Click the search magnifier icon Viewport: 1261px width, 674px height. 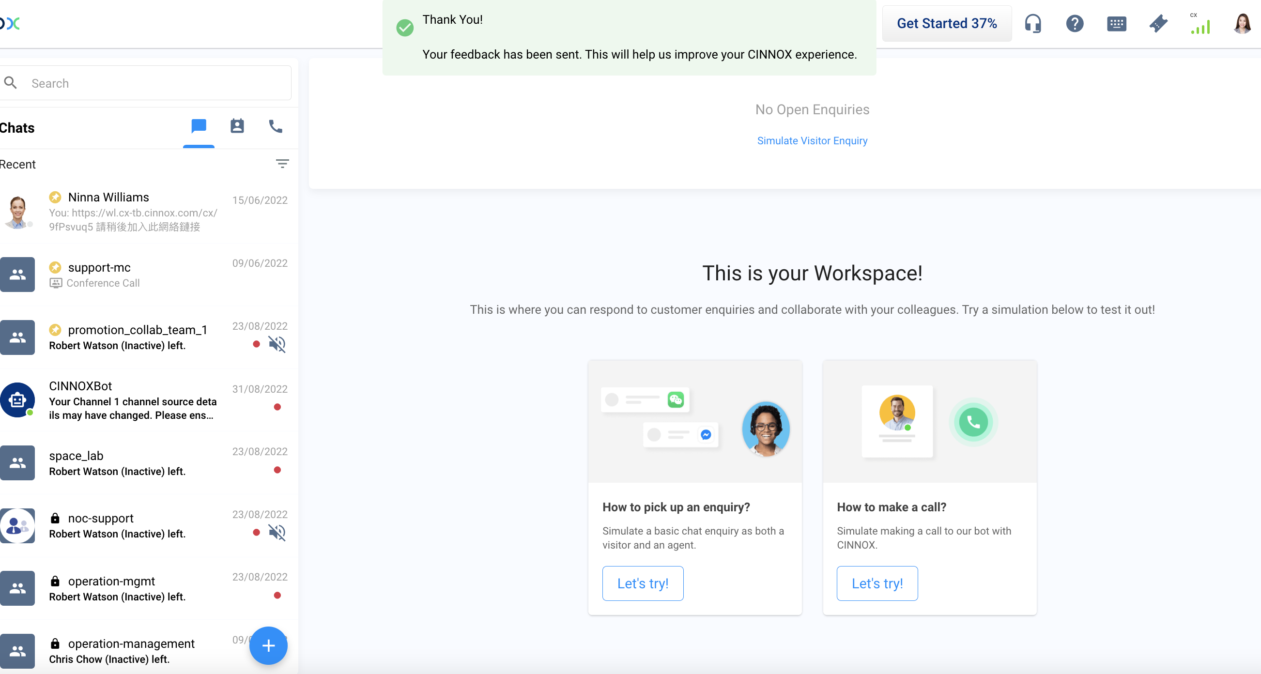[11, 83]
